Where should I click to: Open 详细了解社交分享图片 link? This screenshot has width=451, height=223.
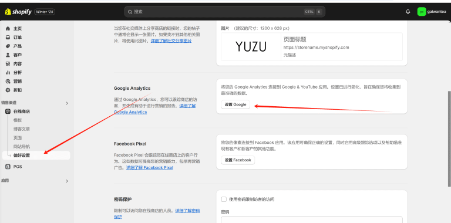(x=171, y=41)
